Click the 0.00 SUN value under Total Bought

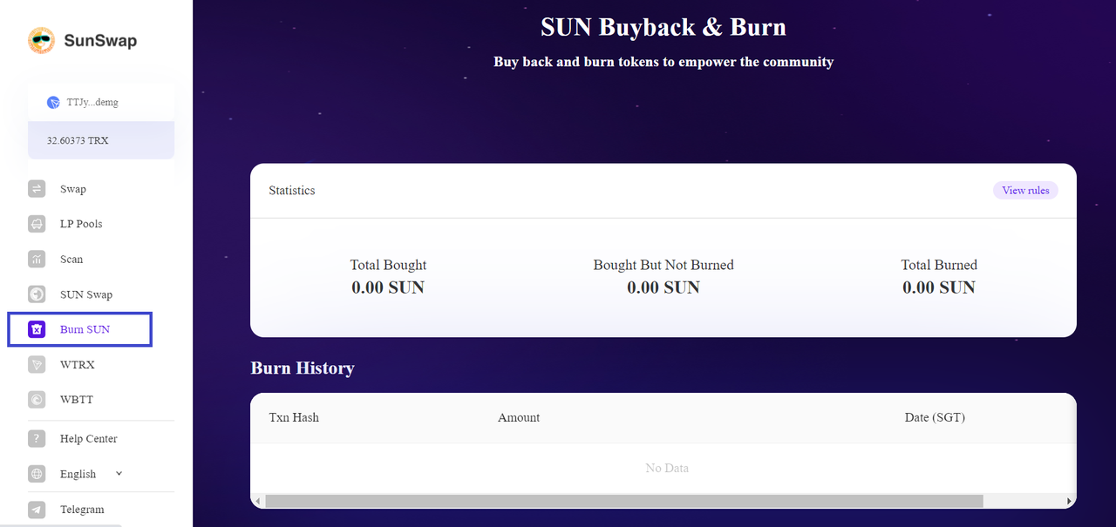[388, 287]
